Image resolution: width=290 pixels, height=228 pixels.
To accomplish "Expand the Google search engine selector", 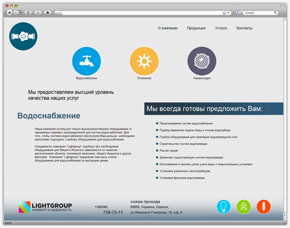I will (240, 13).
